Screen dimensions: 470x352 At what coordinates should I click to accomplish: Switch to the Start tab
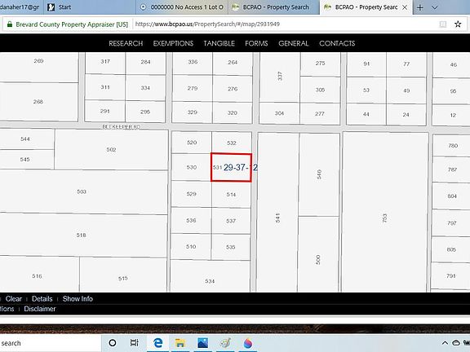point(89,7)
